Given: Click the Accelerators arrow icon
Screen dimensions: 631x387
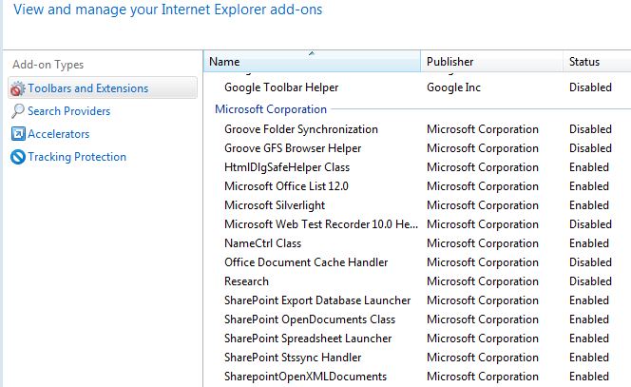Looking at the screenshot, I should [x=18, y=134].
